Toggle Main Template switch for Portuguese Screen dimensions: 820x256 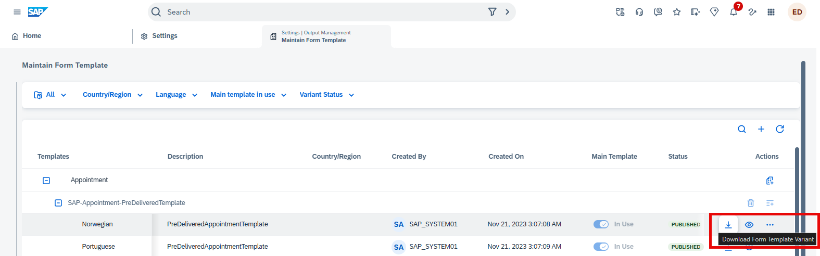(x=601, y=247)
